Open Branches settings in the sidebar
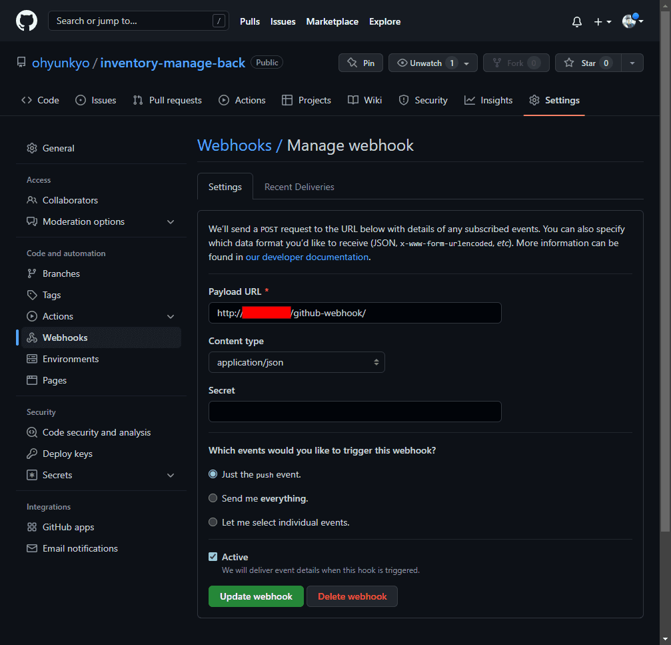 [101, 273]
